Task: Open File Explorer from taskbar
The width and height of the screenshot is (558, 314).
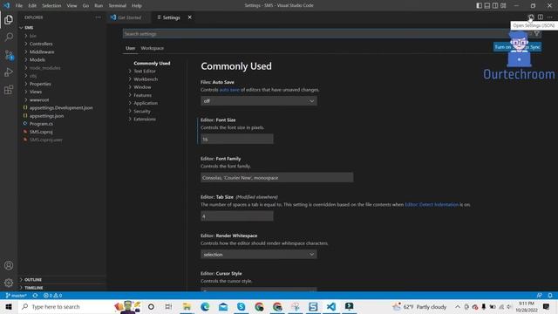Action: [x=187, y=306]
